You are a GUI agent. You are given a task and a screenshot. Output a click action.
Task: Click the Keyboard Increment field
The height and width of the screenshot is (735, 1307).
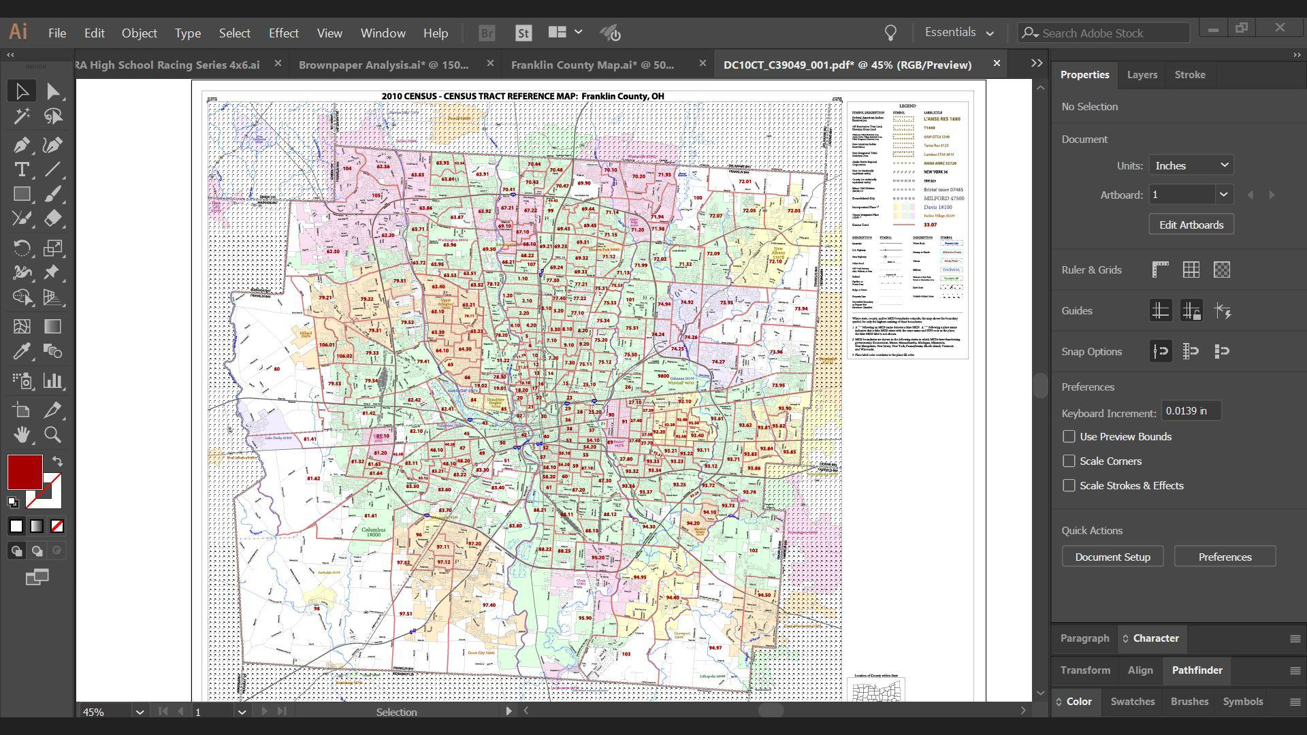[x=1190, y=411]
